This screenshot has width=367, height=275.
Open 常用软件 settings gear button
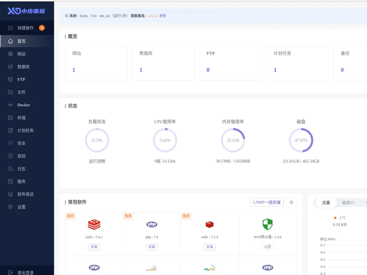click(x=291, y=202)
